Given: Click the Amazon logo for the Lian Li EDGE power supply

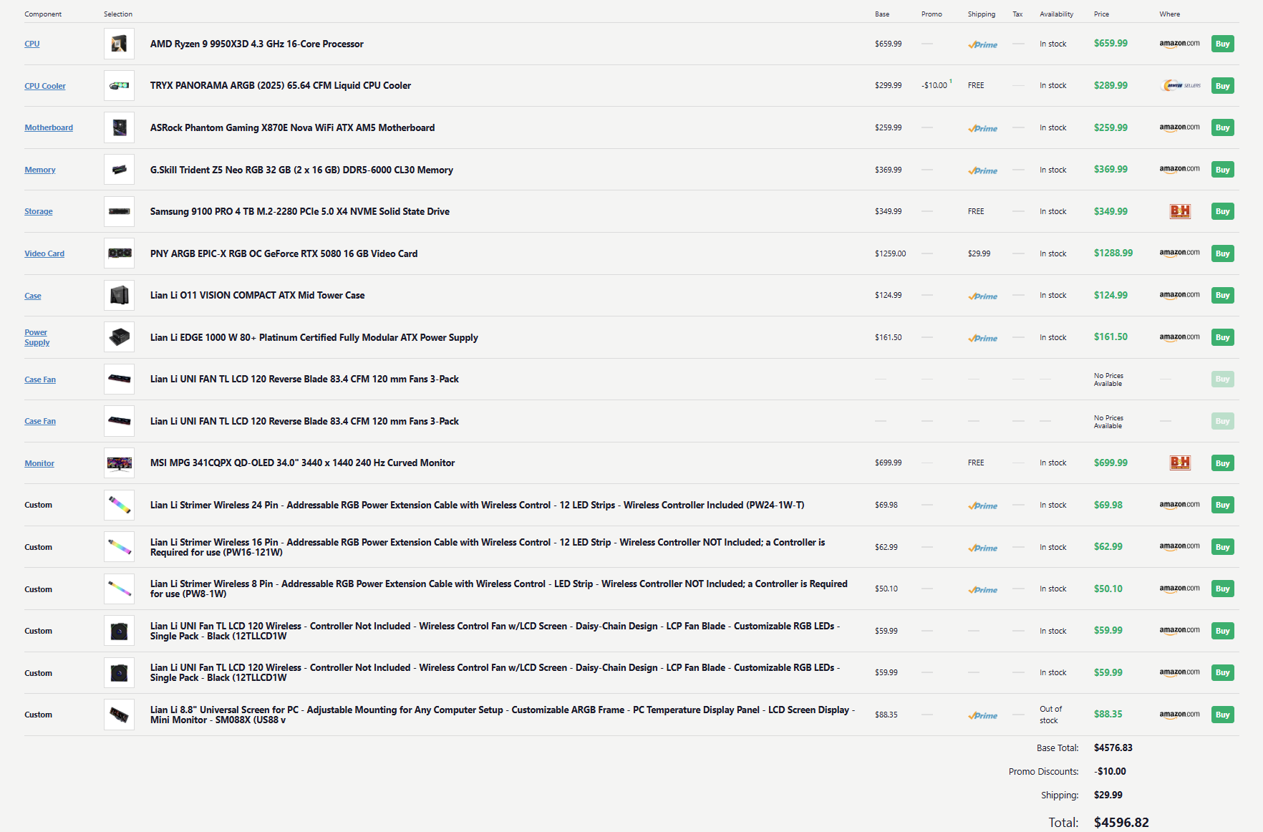Looking at the screenshot, I should click(x=1179, y=337).
